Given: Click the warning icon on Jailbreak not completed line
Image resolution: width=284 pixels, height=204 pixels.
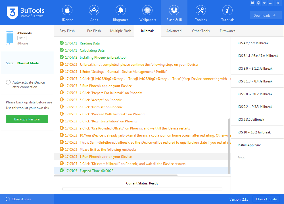Looking at the screenshot, I should coord(62,64).
